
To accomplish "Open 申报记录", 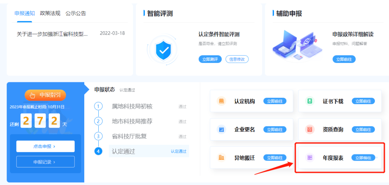I will 45,162.
